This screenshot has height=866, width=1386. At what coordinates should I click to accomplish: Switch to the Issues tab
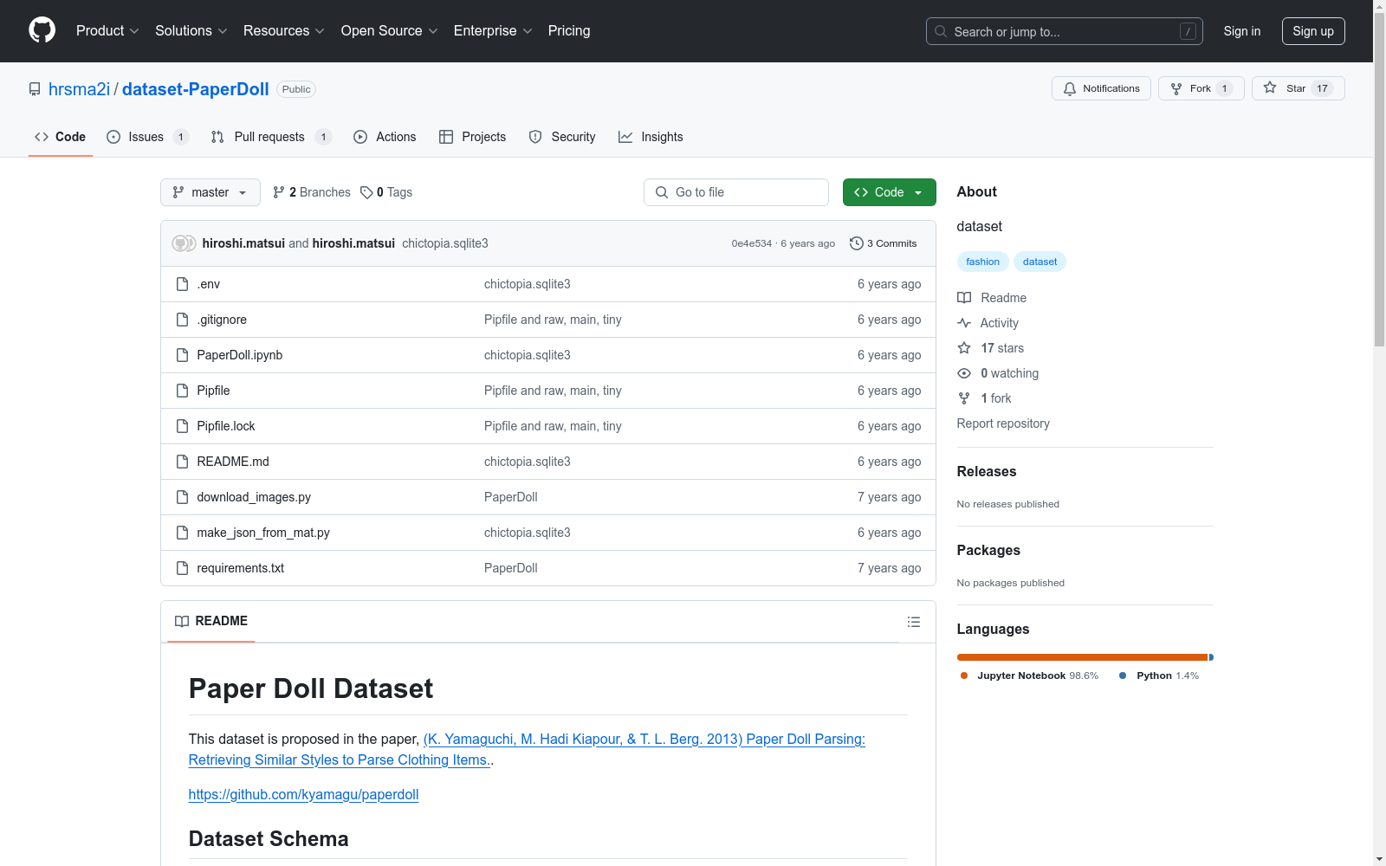(x=147, y=137)
